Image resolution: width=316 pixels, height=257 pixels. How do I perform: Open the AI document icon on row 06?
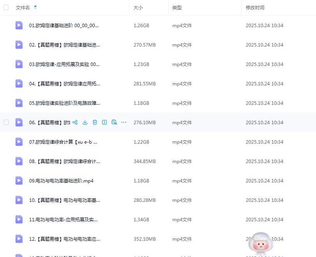[x=114, y=122]
